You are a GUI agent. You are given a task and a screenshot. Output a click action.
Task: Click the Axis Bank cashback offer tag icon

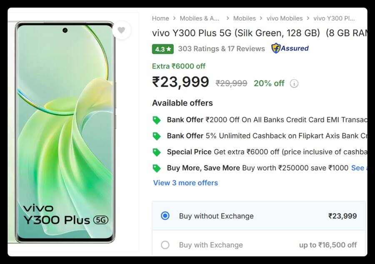pos(157,136)
